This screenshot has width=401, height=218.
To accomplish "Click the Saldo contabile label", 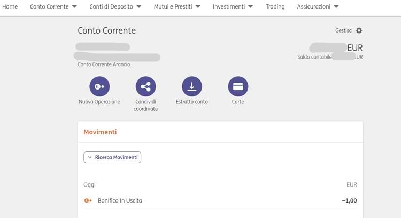I will pyautogui.click(x=314, y=57).
